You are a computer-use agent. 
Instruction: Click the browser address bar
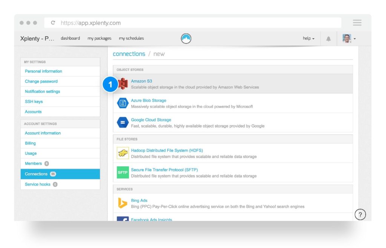(x=193, y=23)
